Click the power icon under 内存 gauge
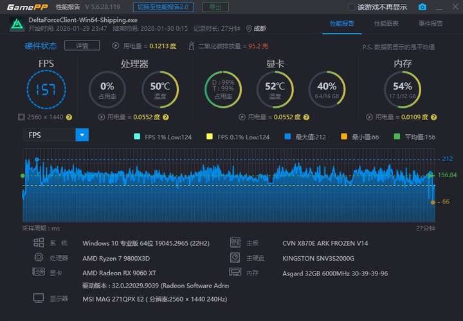This screenshot has width=463, height=321. [x=369, y=117]
